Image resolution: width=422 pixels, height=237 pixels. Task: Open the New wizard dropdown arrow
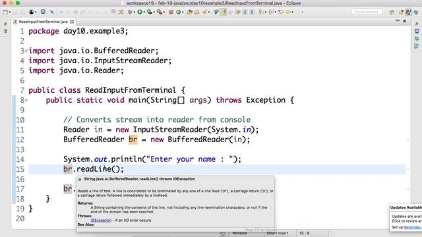[10, 12]
